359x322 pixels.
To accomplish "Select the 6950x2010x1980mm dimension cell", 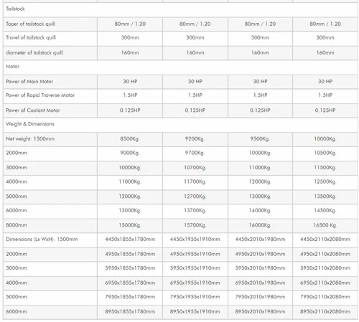I will [260, 283].
